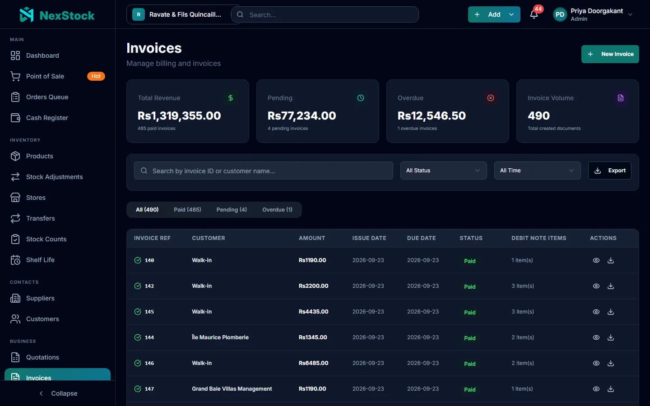The image size is (650, 406).
Task: View invoice 146 with the eye icon
Action: (596, 363)
